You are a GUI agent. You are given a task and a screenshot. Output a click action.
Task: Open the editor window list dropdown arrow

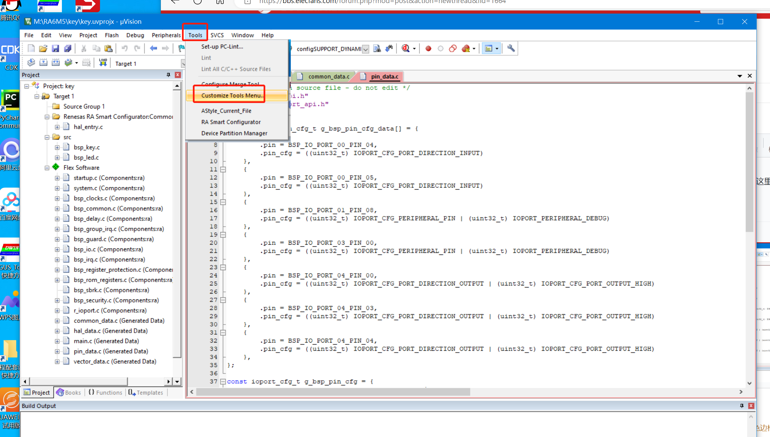(x=740, y=76)
